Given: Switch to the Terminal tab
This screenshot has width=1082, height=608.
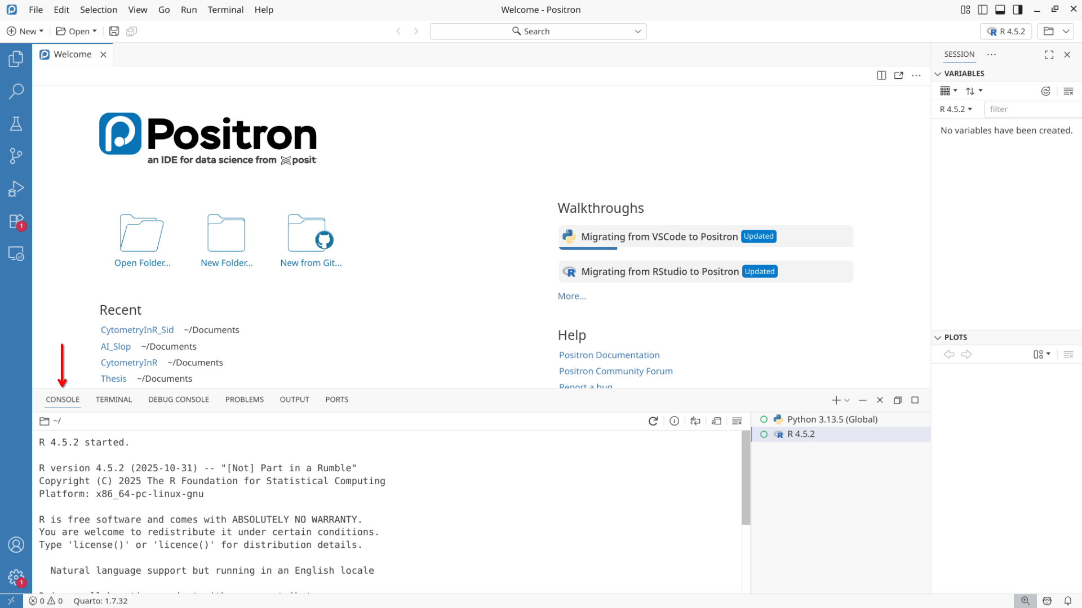Looking at the screenshot, I should pyautogui.click(x=113, y=400).
